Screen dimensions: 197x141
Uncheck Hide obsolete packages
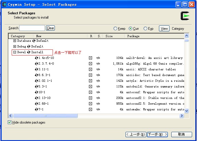tap(9, 122)
